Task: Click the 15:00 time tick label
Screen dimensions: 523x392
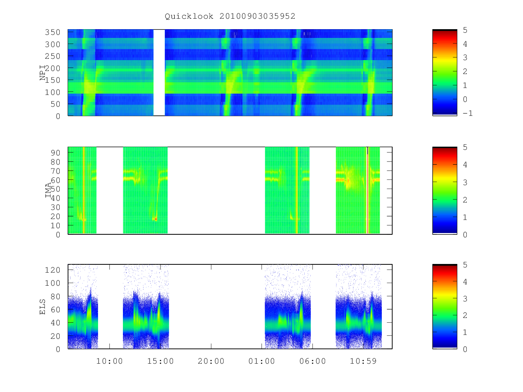Action: coord(160,361)
